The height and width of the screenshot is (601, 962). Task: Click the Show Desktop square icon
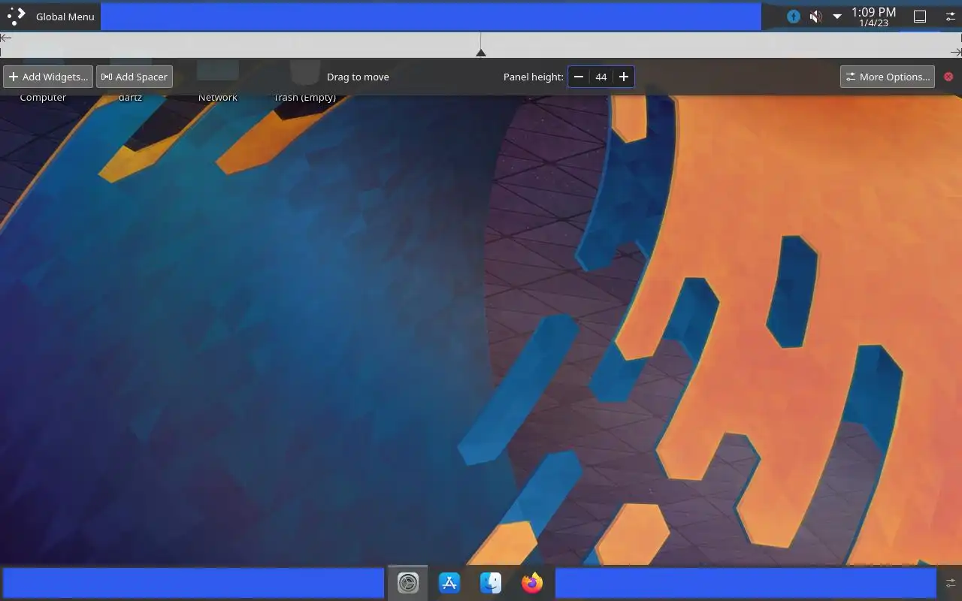(x=919, y=17)
